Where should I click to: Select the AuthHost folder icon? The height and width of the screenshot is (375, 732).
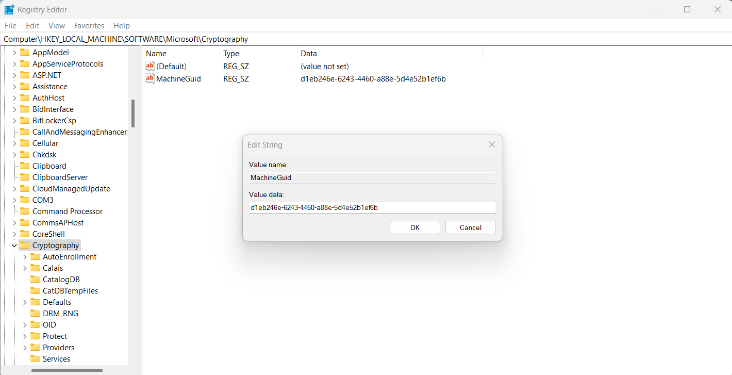pyautogui.click(x=25, y=98)
